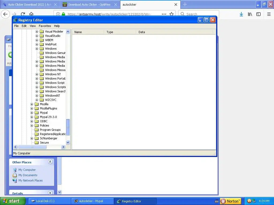This screenshot has width=274, height=205.
Task: Sort values by the Data column header
Action: point(174,32)
